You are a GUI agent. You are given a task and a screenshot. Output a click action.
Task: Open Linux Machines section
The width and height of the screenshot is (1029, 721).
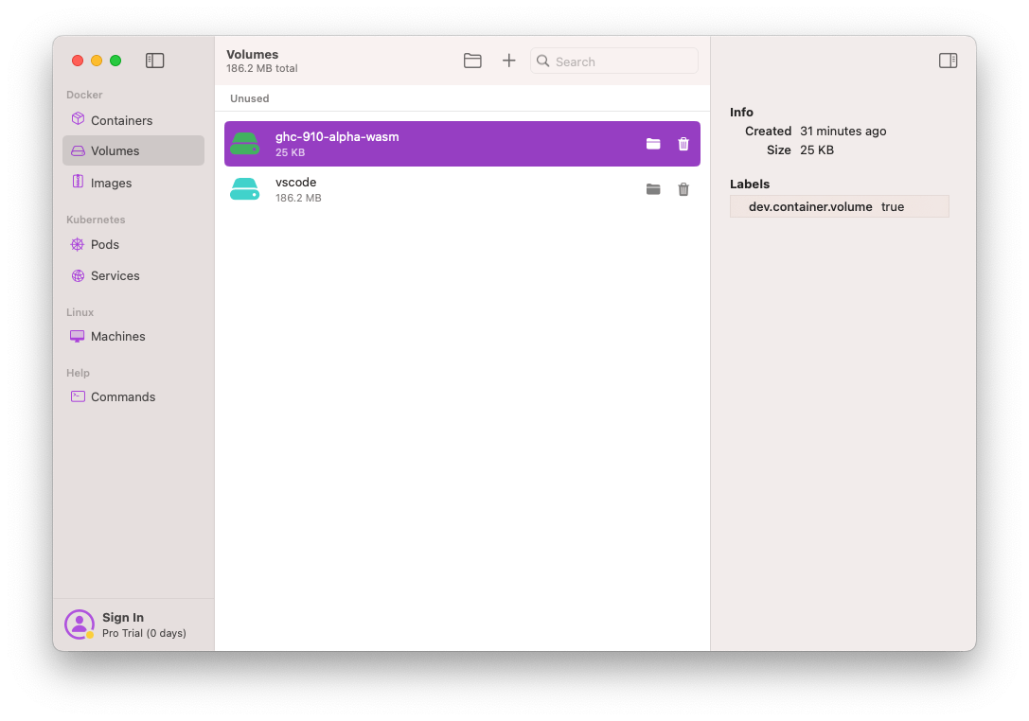[x=133, y=337]
